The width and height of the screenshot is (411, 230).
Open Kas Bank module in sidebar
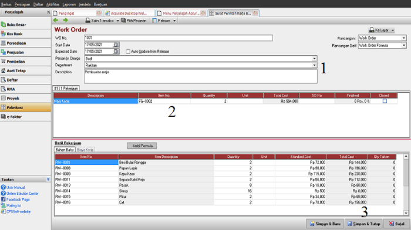[x=25, y=34]
